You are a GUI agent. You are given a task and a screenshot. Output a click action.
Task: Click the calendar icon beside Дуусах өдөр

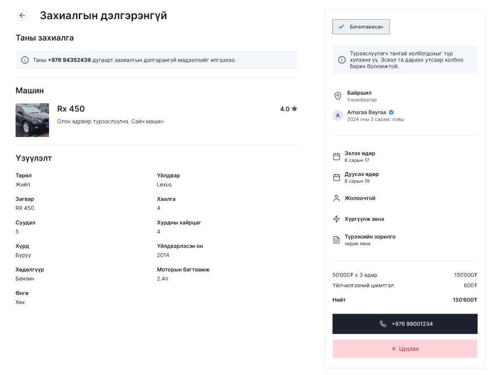[x=336, y=178]
